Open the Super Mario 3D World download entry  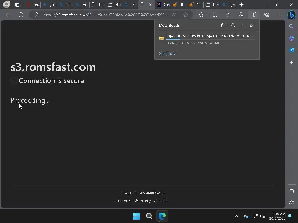[207, 39]
